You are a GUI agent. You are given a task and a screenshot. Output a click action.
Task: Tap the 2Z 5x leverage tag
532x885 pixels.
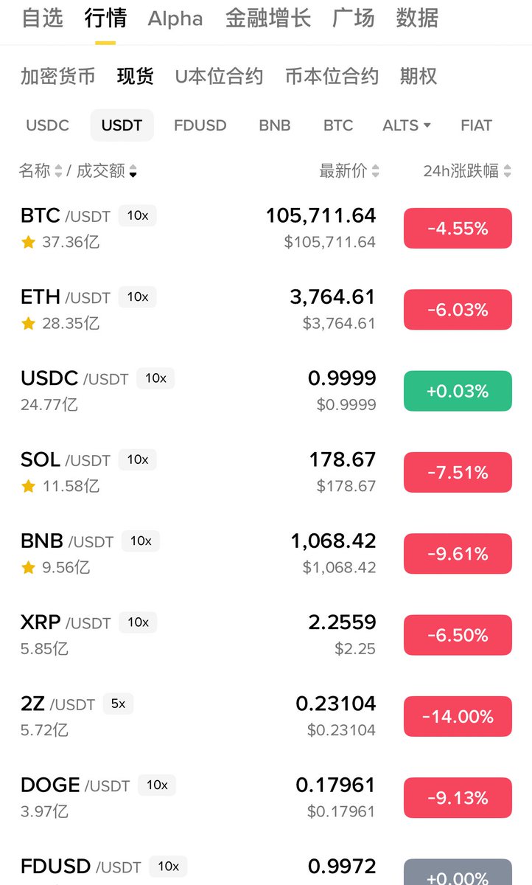tap(118, 704)
